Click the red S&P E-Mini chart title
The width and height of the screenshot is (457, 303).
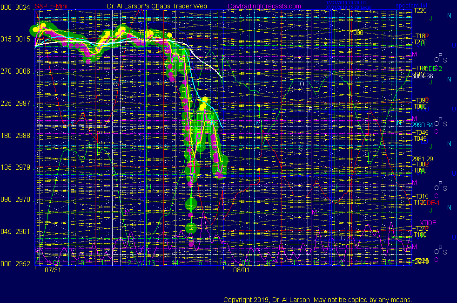click(51, 6)
